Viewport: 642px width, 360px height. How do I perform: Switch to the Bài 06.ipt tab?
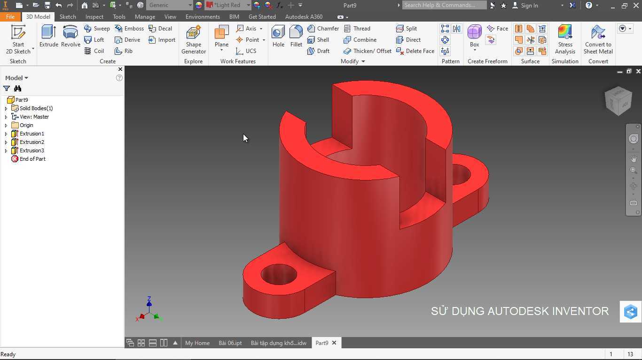click(230, 343)
